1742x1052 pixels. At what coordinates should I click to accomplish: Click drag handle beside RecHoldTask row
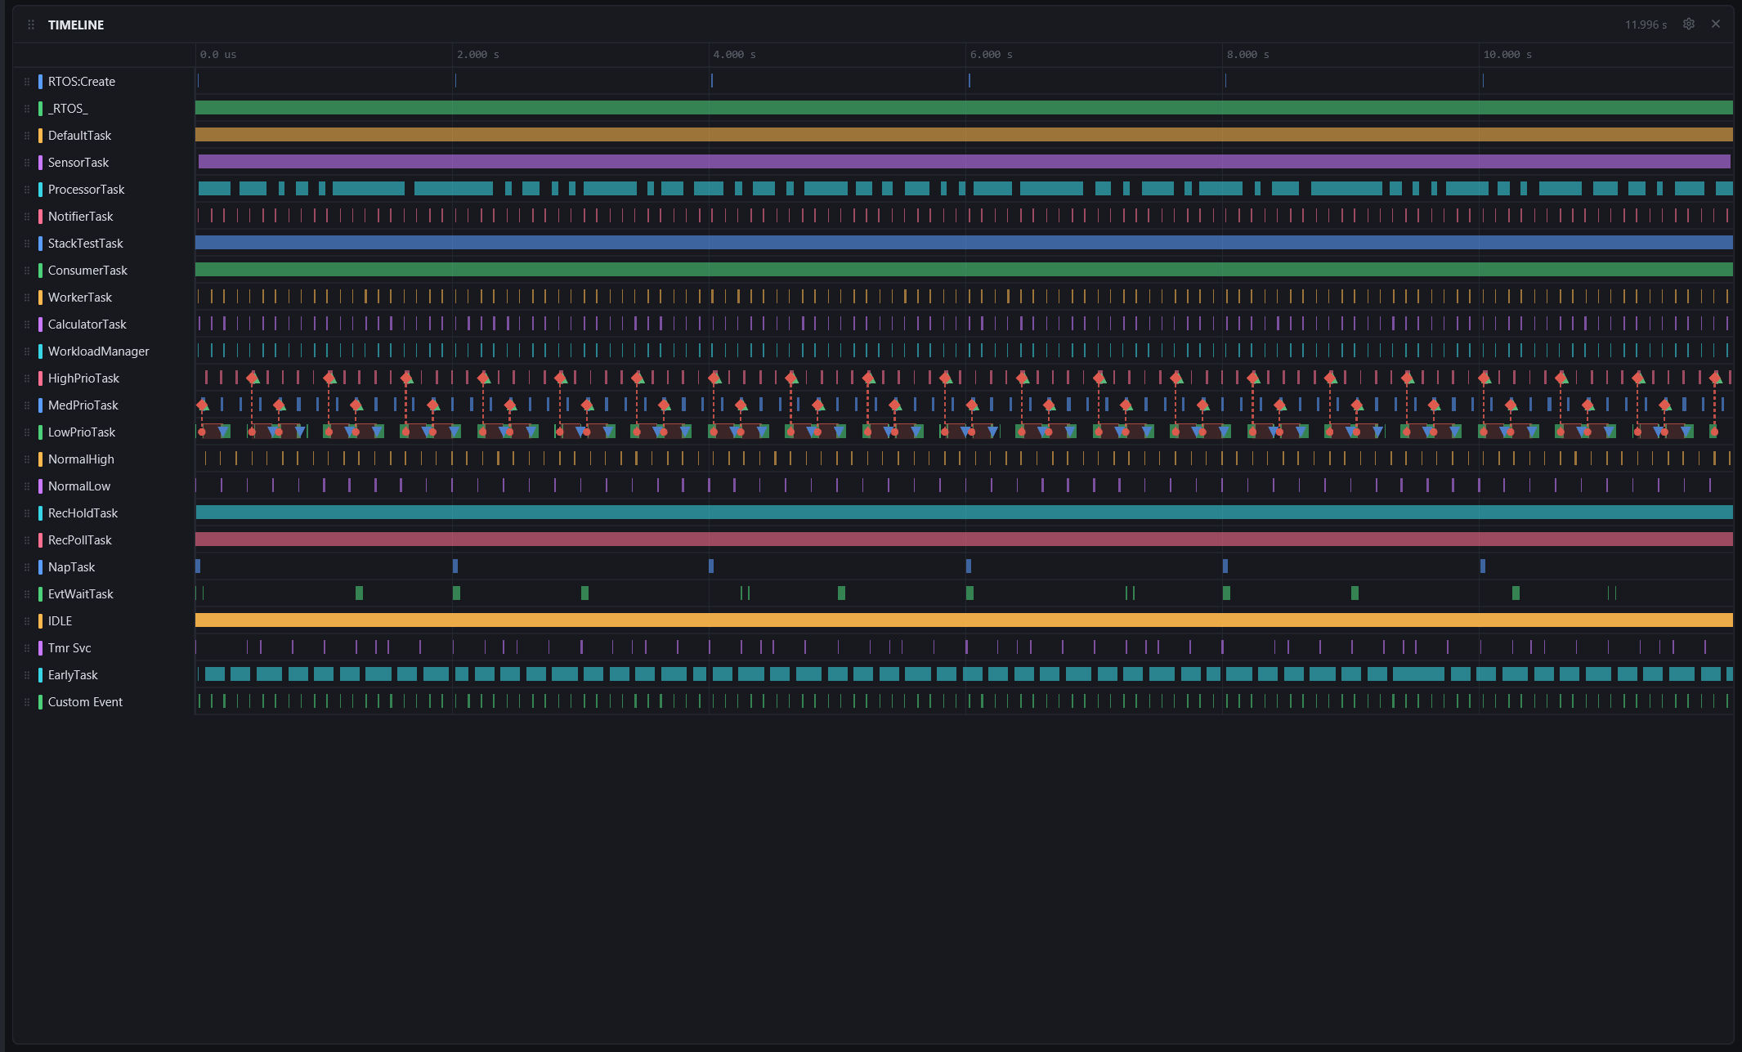(x=27, y=513)
